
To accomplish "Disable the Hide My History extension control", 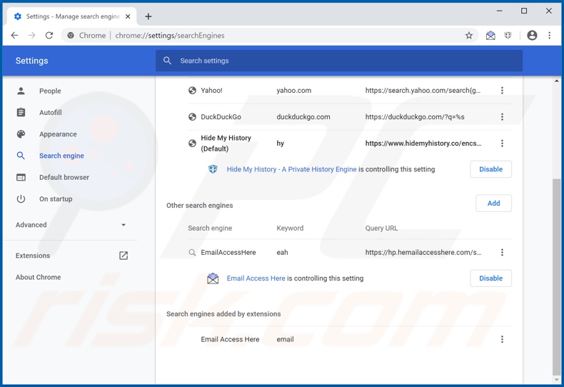I will tap(490, 169).
